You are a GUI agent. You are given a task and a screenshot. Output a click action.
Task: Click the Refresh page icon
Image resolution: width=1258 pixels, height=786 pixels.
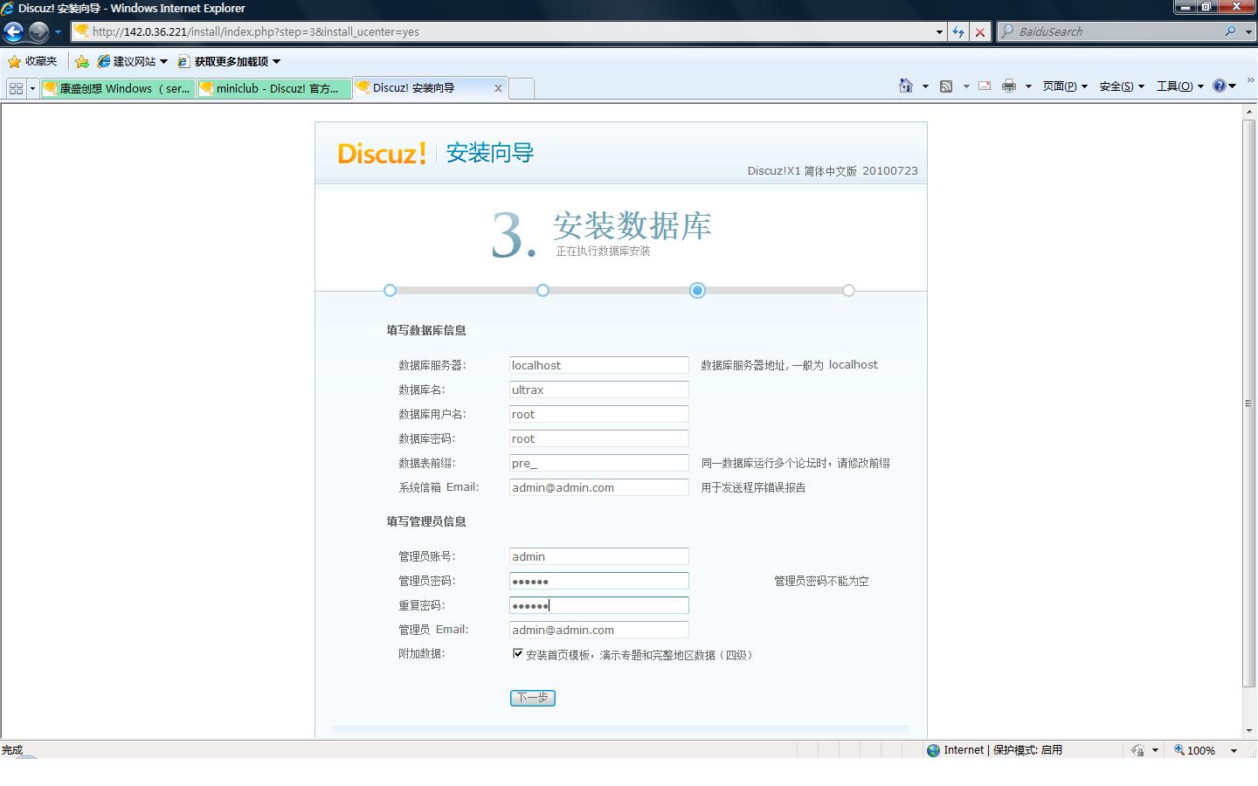[x=958, y=31]
